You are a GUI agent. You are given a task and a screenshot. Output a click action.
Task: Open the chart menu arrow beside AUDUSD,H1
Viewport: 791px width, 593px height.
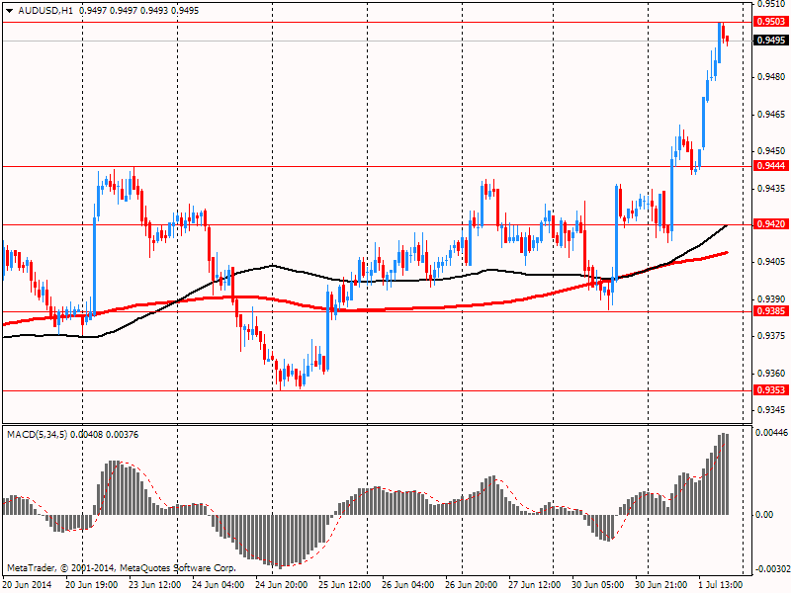(9, 11)
